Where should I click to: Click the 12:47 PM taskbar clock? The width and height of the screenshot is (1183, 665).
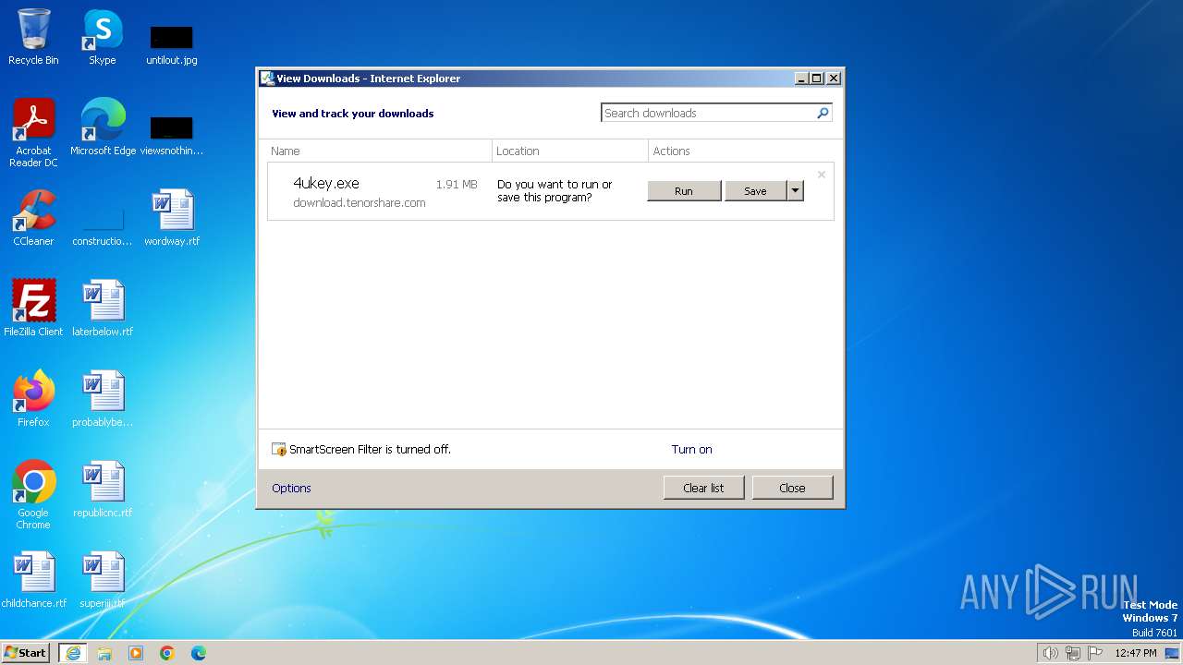1136,653
